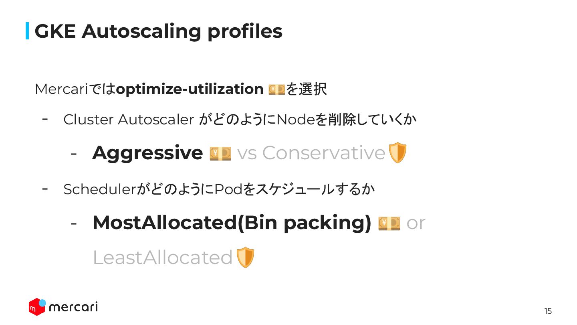Click the gray 'vs' text between options
The height and width of the screenshot is (325, 577).
247,153
